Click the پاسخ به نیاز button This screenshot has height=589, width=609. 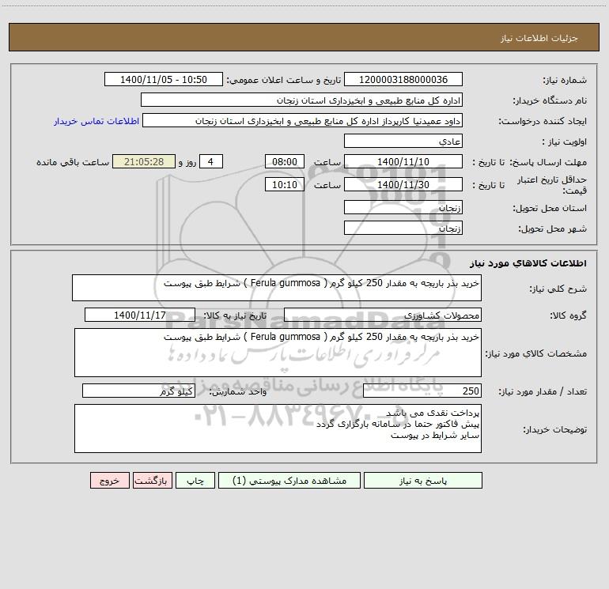[423, 480]
